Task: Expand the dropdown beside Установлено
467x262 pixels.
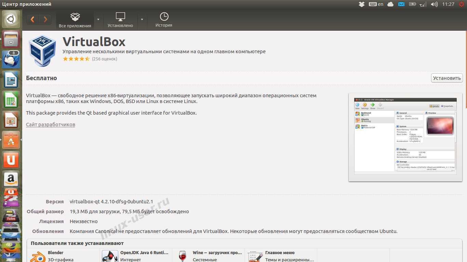Action: pos(142,19)
